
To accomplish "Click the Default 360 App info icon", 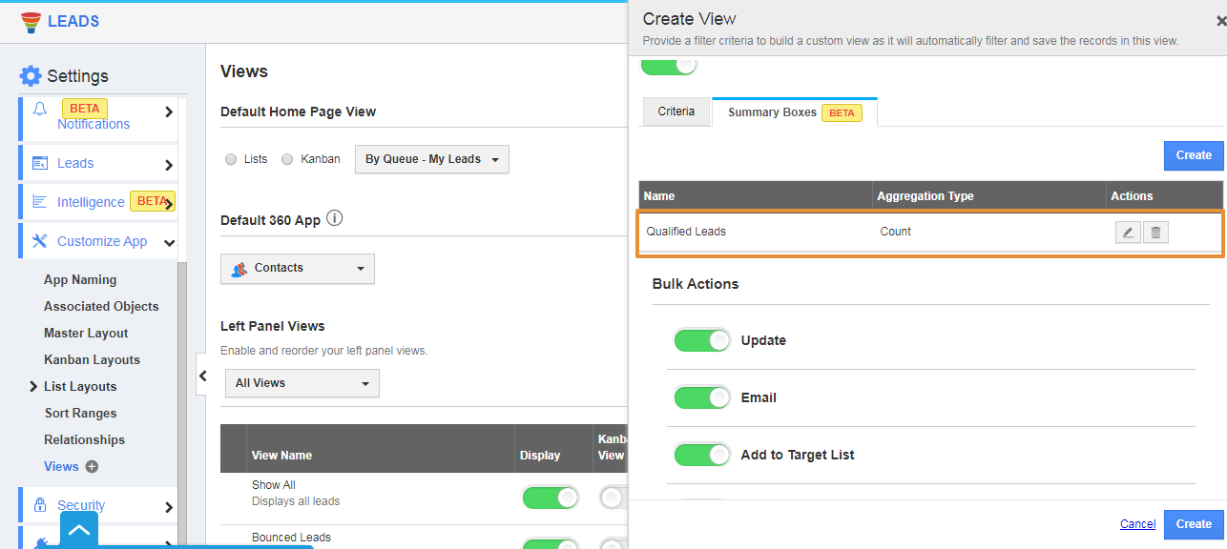I will (335, 218).
